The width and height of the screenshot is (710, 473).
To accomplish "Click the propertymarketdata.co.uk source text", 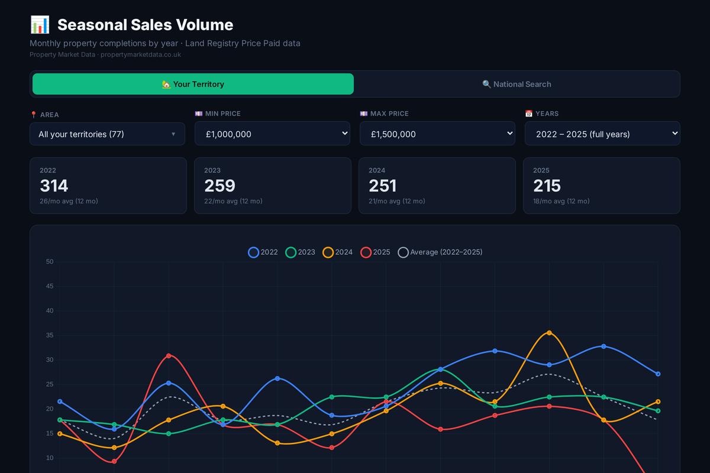I will pos(141,54).
